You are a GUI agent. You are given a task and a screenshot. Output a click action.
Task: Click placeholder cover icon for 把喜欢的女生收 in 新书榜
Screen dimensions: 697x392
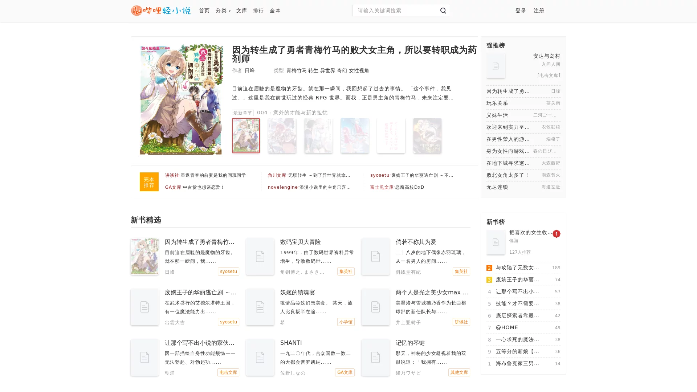click(x=496, y=242)
